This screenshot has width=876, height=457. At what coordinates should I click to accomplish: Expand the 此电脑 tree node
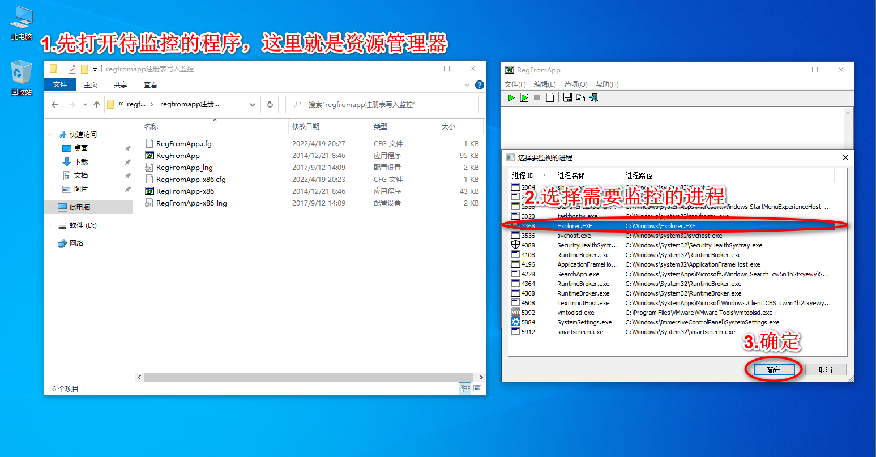(x=51, y=207)
